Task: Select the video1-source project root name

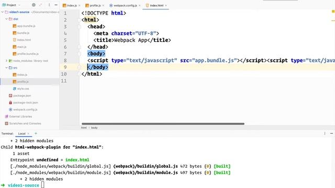Action: (x=19, y=12)
